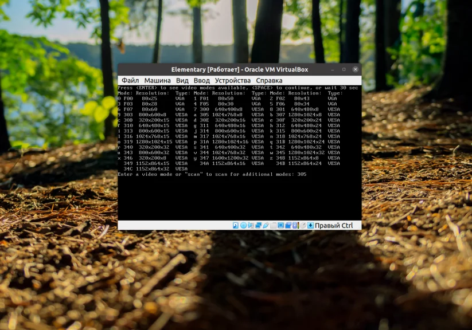Minimize the VirtualBox window
This screenshot has width=472, height=330.
point(333,69)
